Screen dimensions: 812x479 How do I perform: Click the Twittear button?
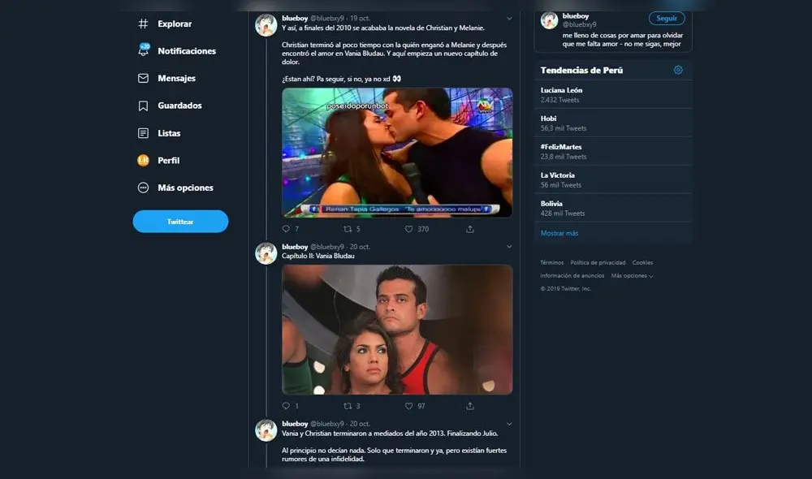coord(180,221)
